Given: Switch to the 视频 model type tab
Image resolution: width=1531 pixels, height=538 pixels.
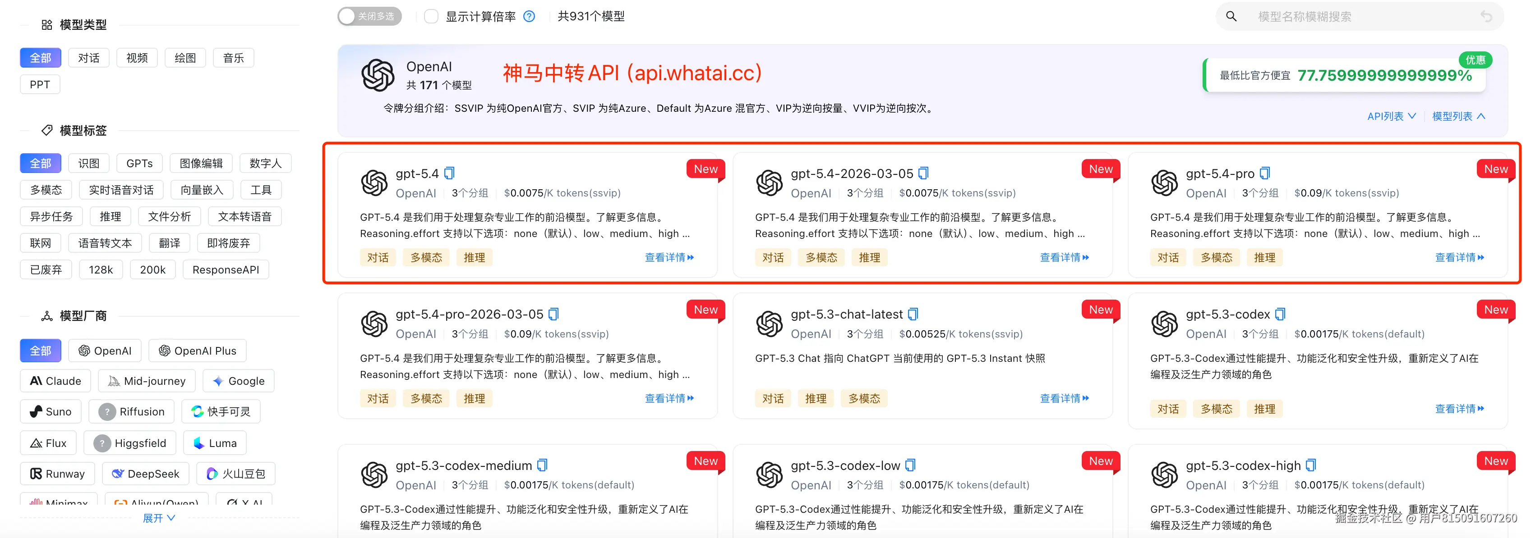Looking at the screenshot, I should 137,57.
